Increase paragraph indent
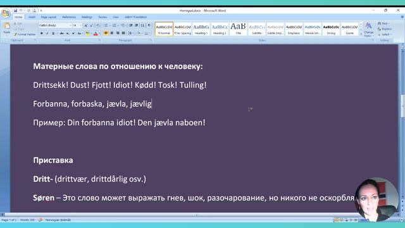The width and height of the screenshot is (405, 228). [x=137, y=25]
